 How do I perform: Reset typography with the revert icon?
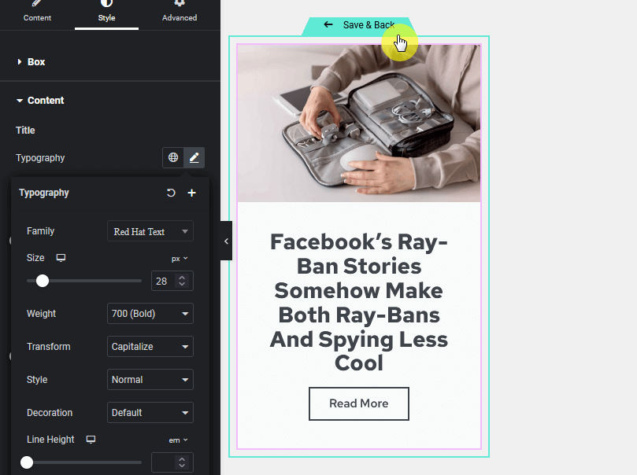[x=171, y=193]
